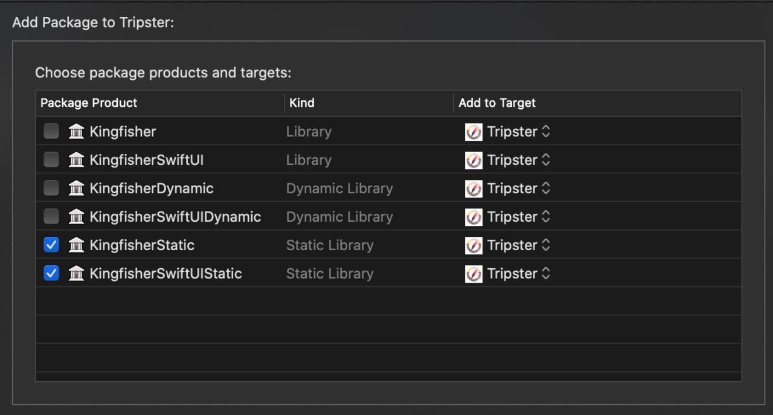Click Static Library kind in KingfisherStatic row
The width and height of the screenshot is (773, 415).
point(330,245)
